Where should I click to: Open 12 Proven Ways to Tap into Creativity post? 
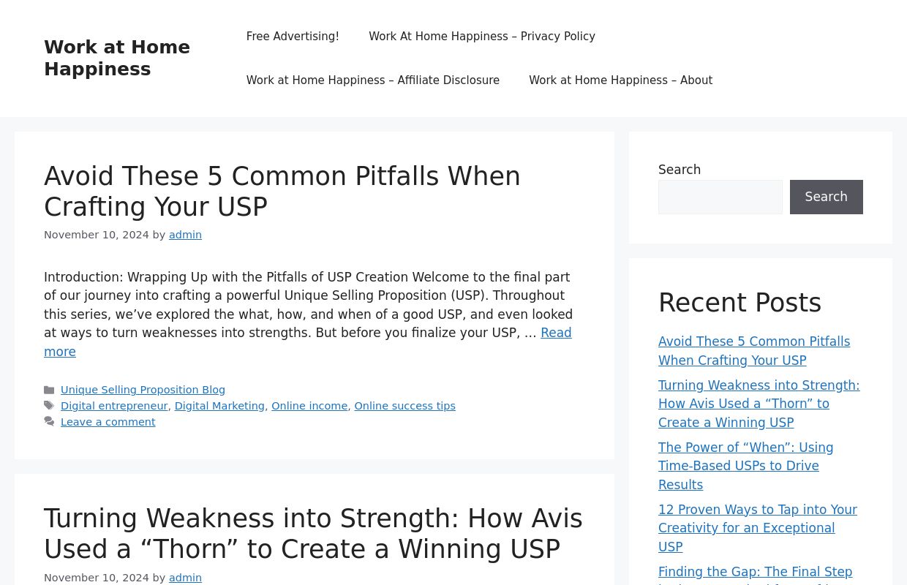point(758,528)
